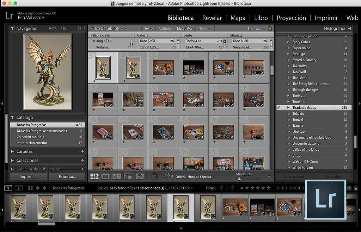The width and height of the screenshot is (361, 232).
Task: Toggle the flagged photos filter
Action: 221,188
